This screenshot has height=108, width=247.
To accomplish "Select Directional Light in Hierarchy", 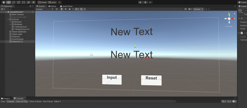I will click(x=19, y=17).
